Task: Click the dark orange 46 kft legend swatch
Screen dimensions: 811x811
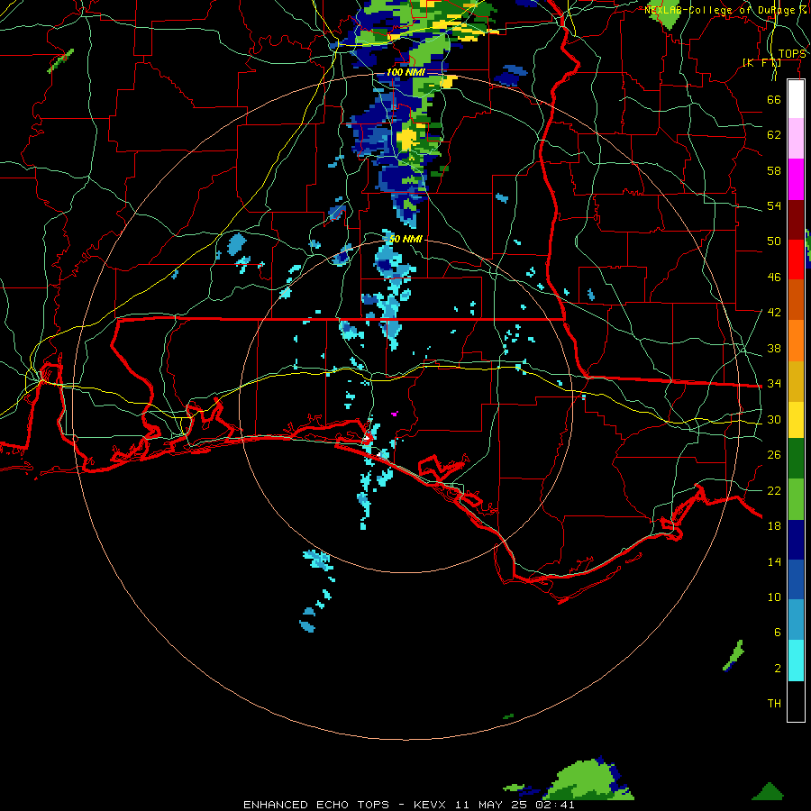Action: [796, 300]
